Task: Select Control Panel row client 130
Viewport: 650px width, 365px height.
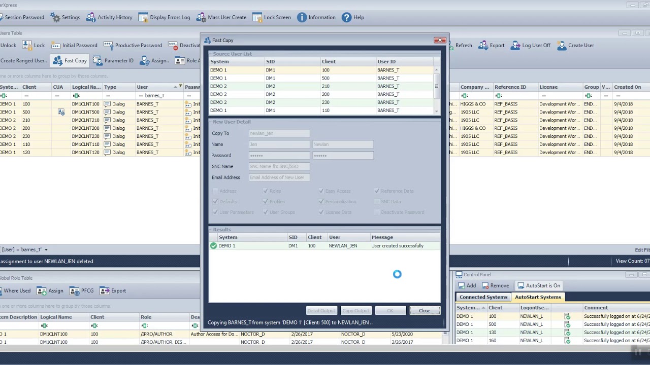Action: (552, 333)
